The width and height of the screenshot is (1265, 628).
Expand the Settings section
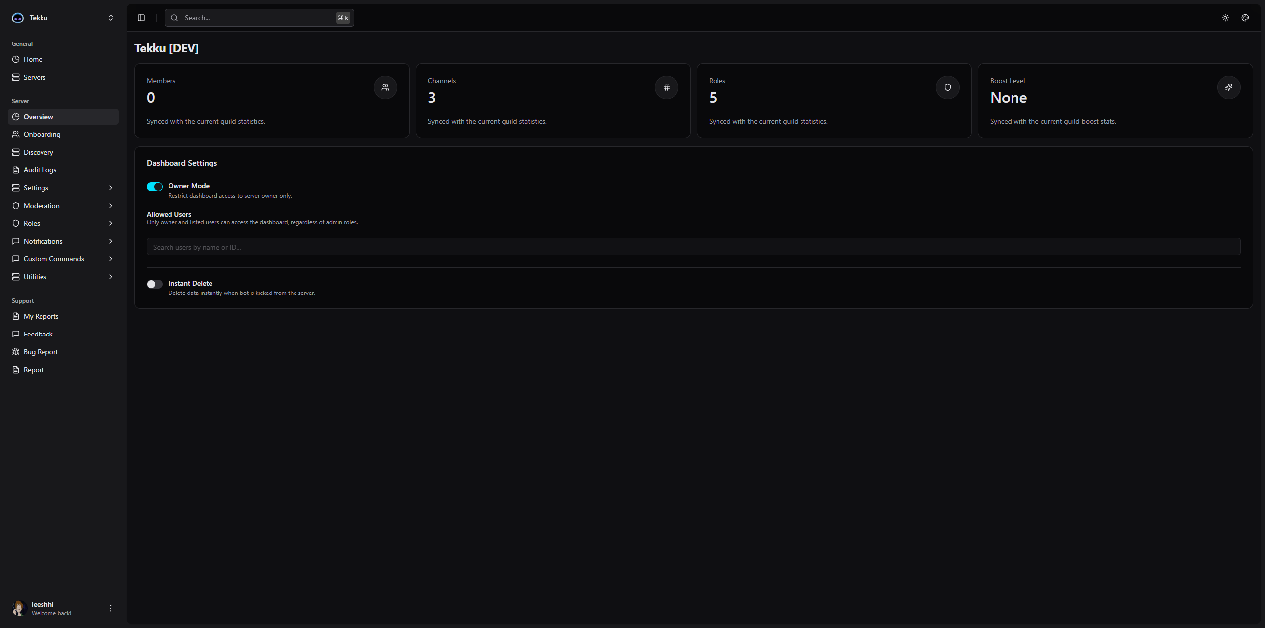point(110,188)
